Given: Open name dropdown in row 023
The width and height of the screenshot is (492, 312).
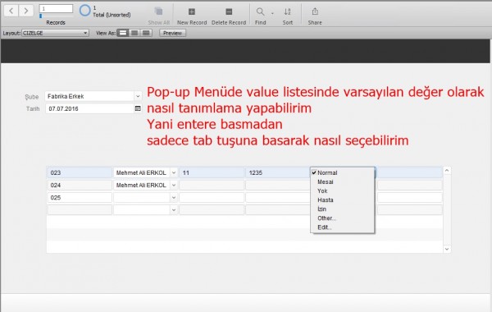Looking at the screenshot, I should coord(174,172).
